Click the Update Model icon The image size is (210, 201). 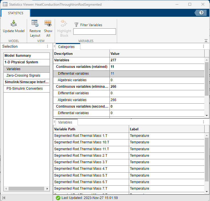click(14, 24)
